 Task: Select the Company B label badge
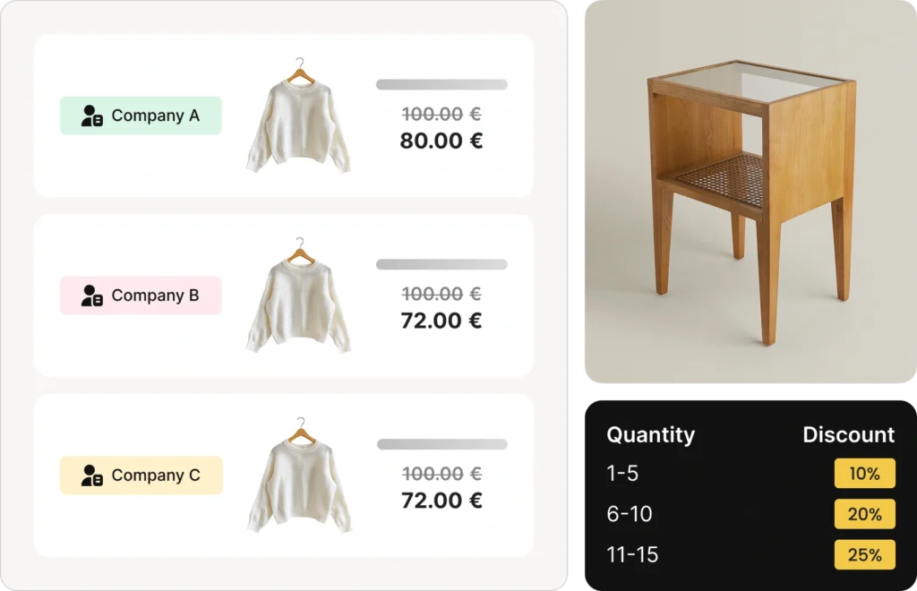pyautogui.click(x=141, y=295)
